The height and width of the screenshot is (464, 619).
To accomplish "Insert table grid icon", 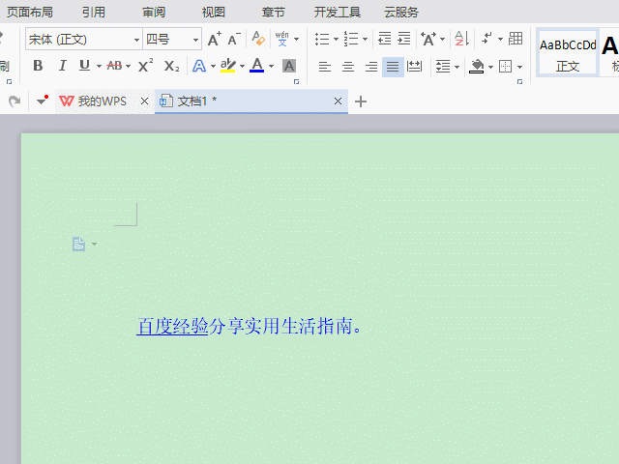I will point(516,39).
